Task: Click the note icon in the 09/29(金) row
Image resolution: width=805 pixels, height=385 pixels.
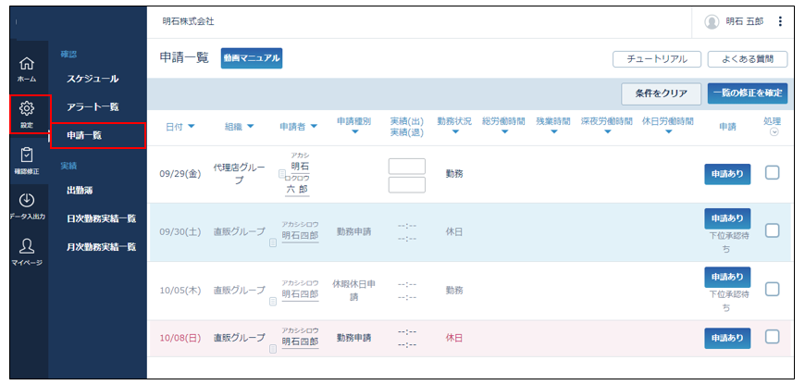Action: pyautogui.click(x=281, y=174)
